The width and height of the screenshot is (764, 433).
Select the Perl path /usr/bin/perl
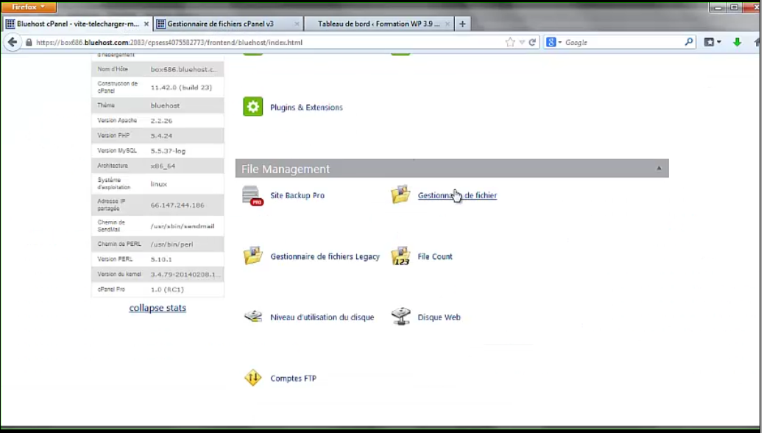tap(171, 244)
